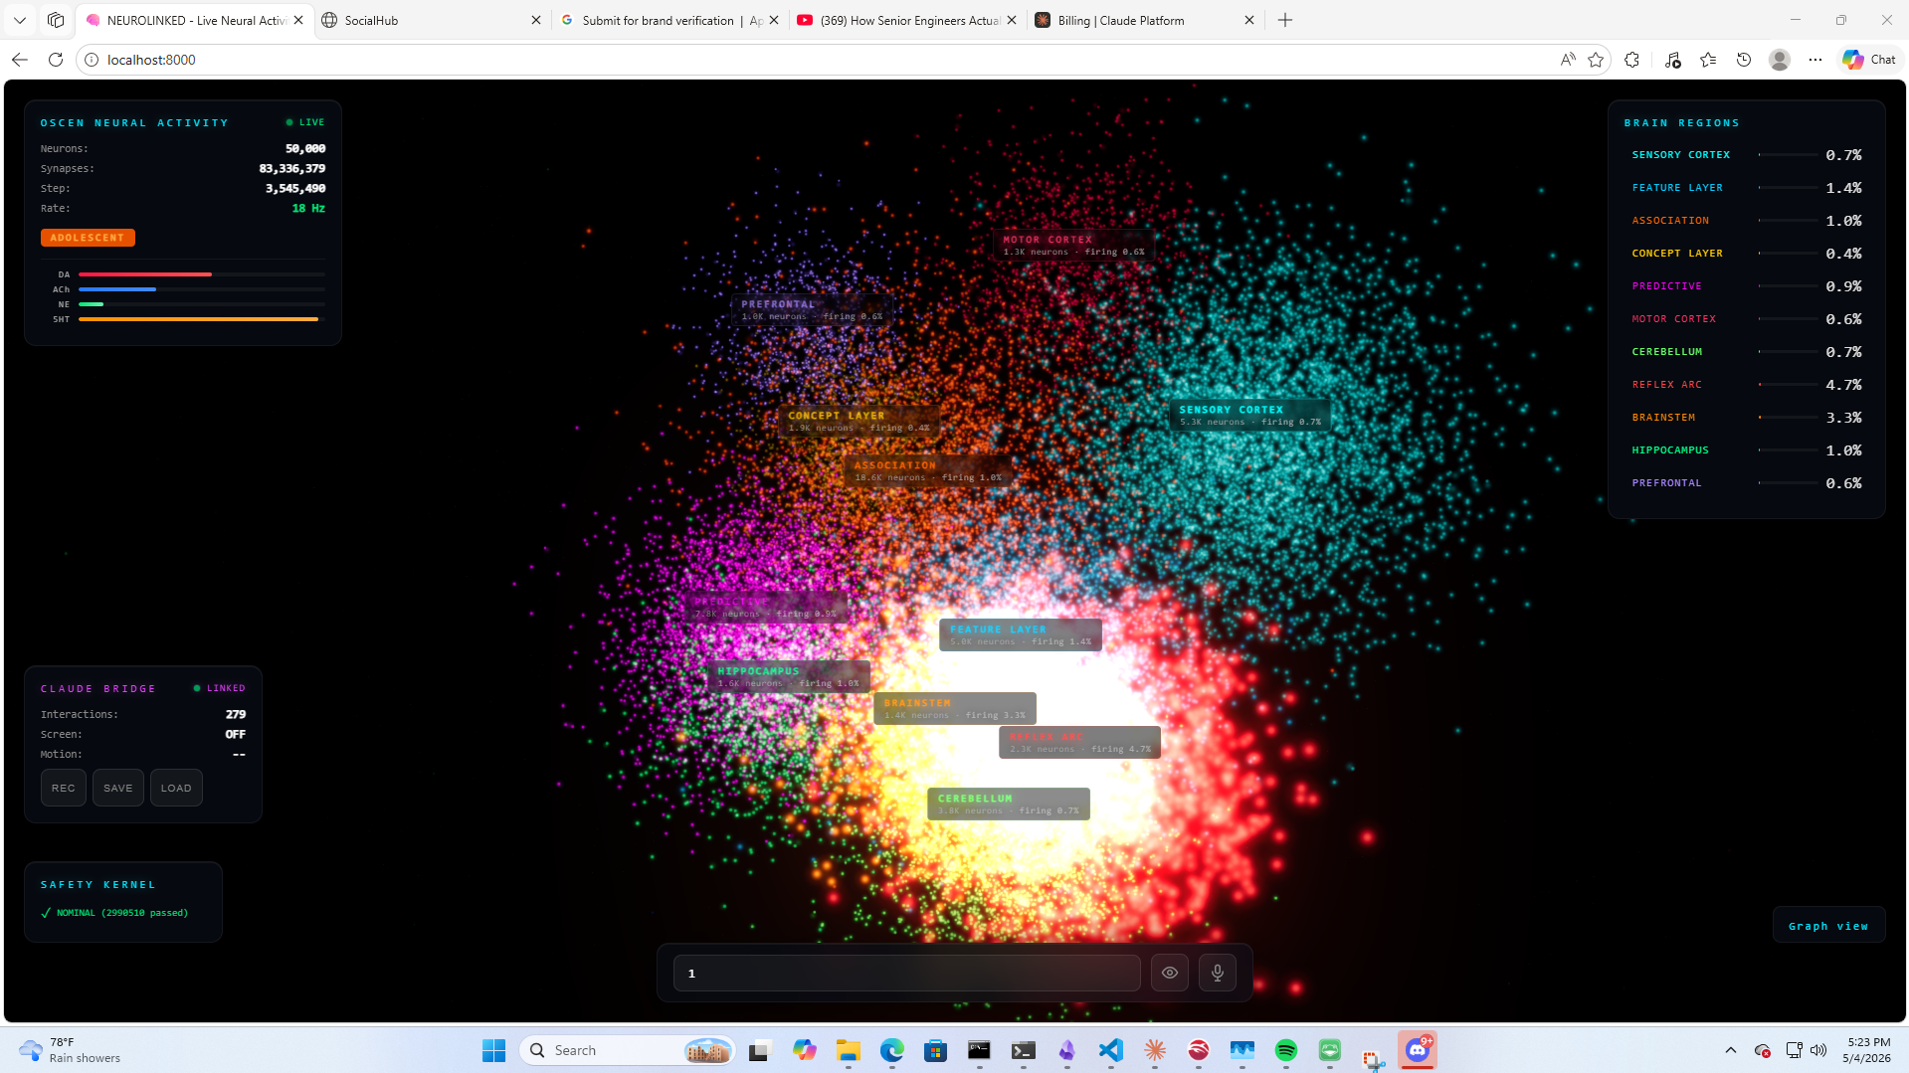Open Task View on taskbar
Viewport: 1909px width, 1073px height.
761,1050
